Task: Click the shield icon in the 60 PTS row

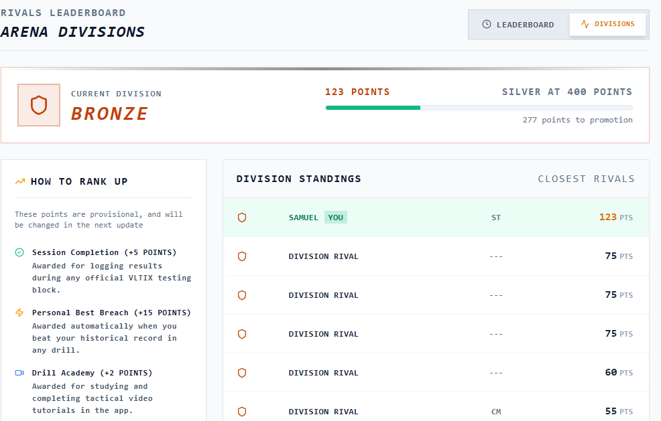Action: pyautogui.click(x=242, y=373)
